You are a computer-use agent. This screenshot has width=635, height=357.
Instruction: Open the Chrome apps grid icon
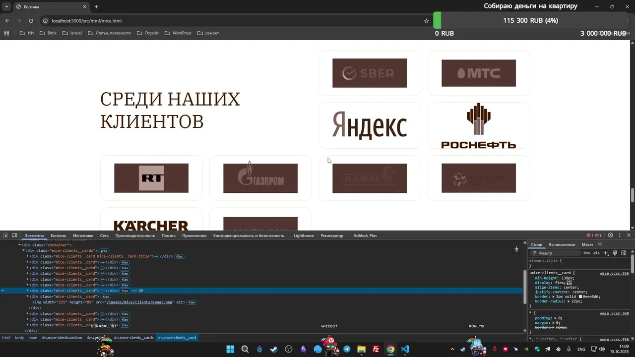click(x=6, y=33)
